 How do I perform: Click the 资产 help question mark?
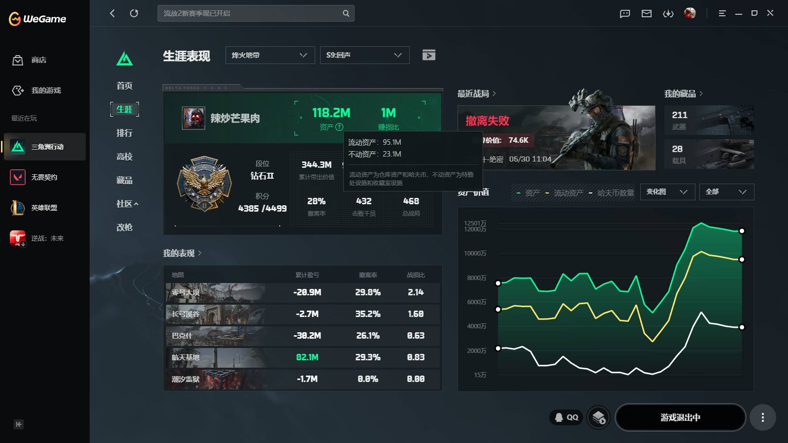[339, 127]
